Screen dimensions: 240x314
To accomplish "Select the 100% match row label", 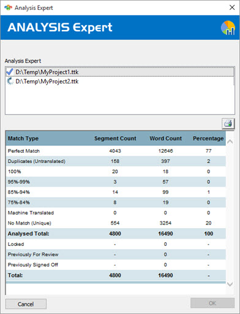I will tap(14, 172).
